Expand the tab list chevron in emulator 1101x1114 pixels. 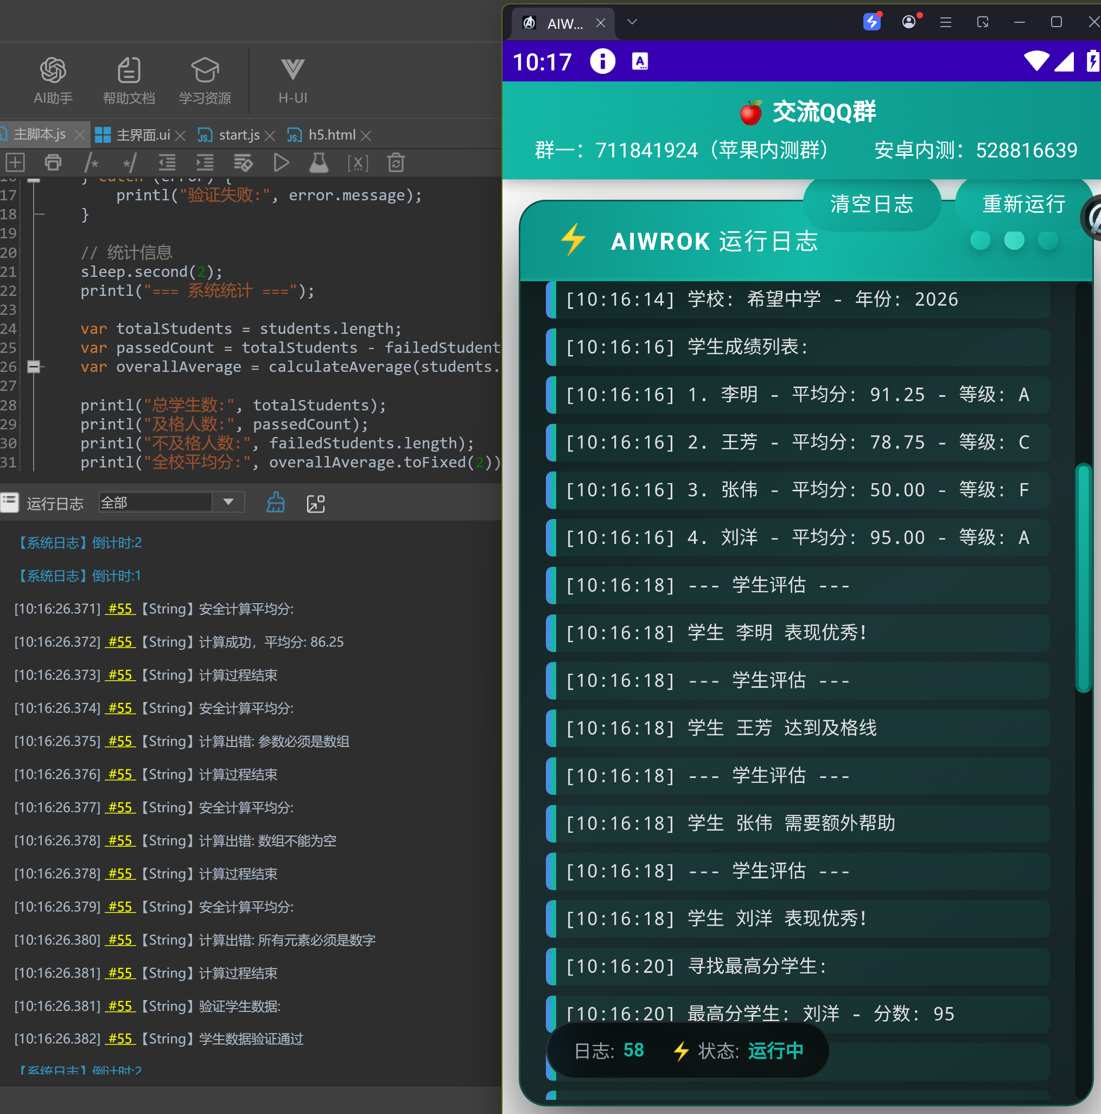click(632, 22)
